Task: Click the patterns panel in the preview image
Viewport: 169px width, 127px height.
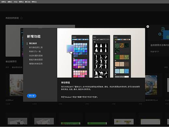Action: [122, 56]
